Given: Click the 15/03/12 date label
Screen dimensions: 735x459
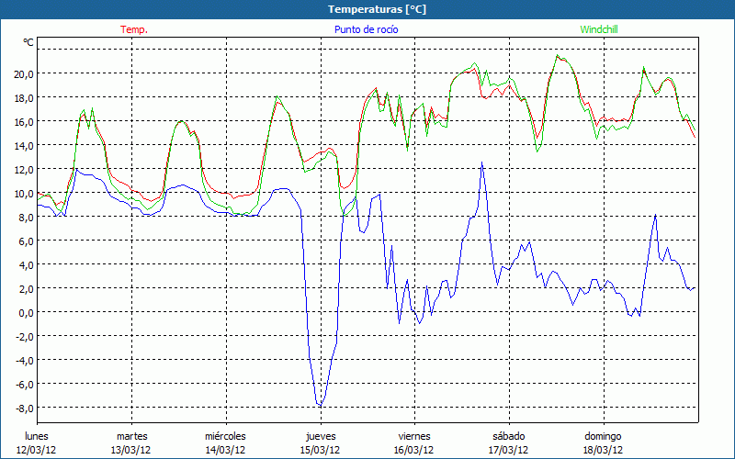Looking at the screenshot, I should coord(320,450).
